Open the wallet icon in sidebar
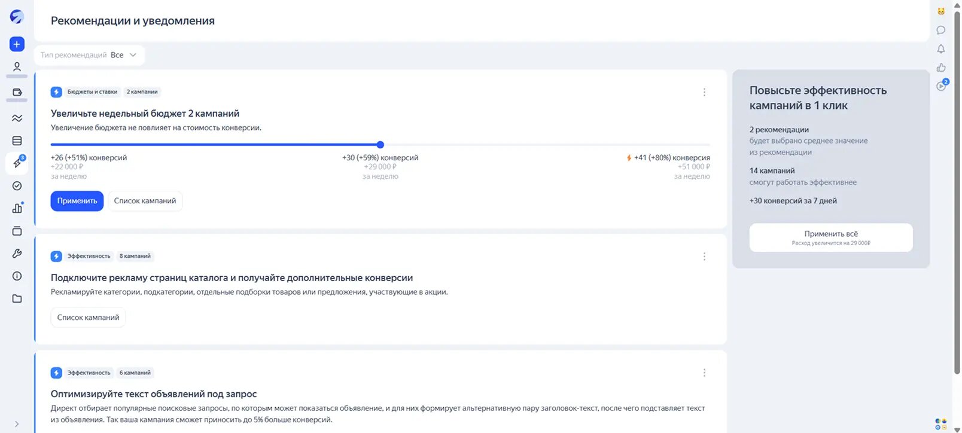962x433 pixels. [x=17, y=93]
